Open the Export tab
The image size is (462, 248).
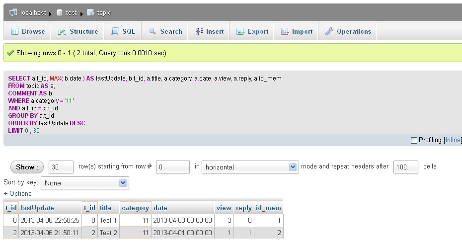252,31
